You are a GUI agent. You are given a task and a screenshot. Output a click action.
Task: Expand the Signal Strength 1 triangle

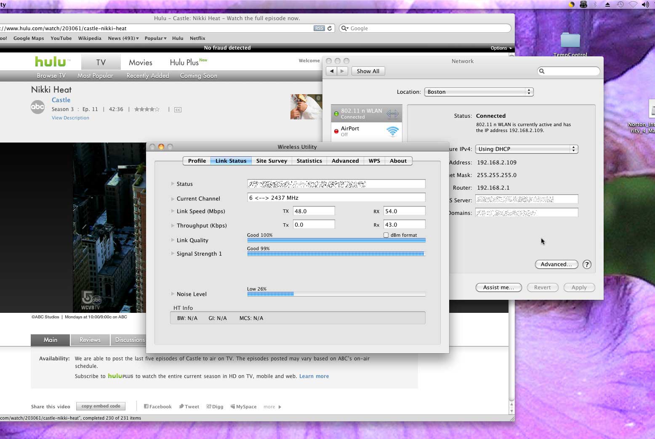173,254
